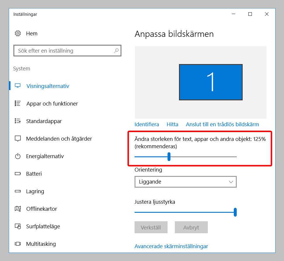Minimize the Inställningar window
Viewport: 284px width, 261px height.
pos(234,14)
